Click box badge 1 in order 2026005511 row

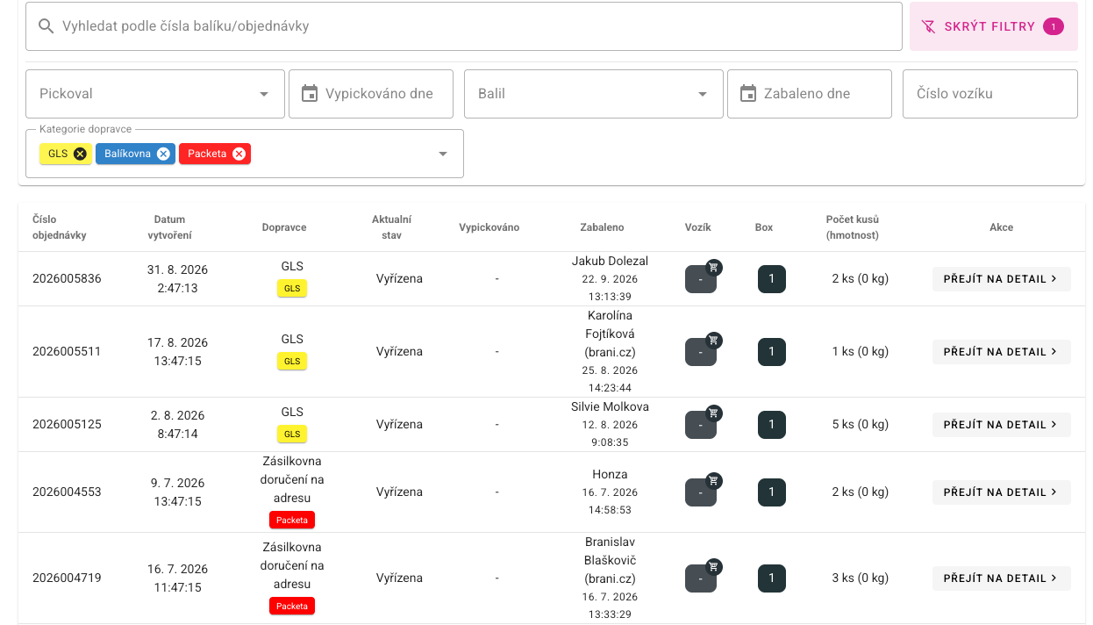[x=772, y=352]
